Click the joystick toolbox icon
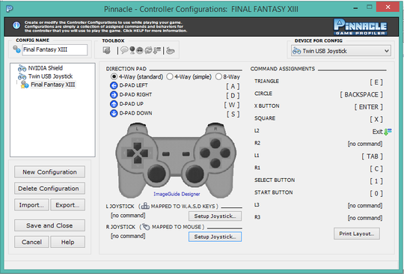Viewport: 404px width, 274px height. pyautogui.click(x=132, y=50)
